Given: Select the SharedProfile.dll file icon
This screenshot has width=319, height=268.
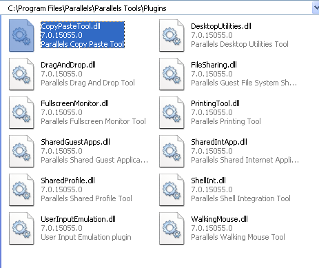Looking at the screenshot, I should [21, 190].
